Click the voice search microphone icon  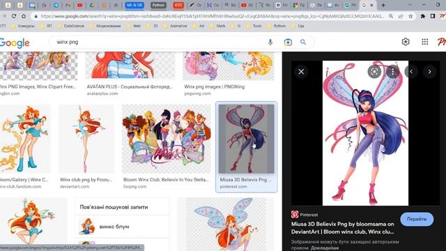pyautogui.click(x=270, y=42)
